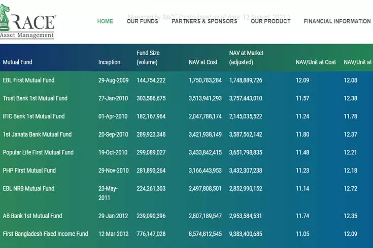
Task: Click inception date 27-Jan-2010
Action: [113, 98]
